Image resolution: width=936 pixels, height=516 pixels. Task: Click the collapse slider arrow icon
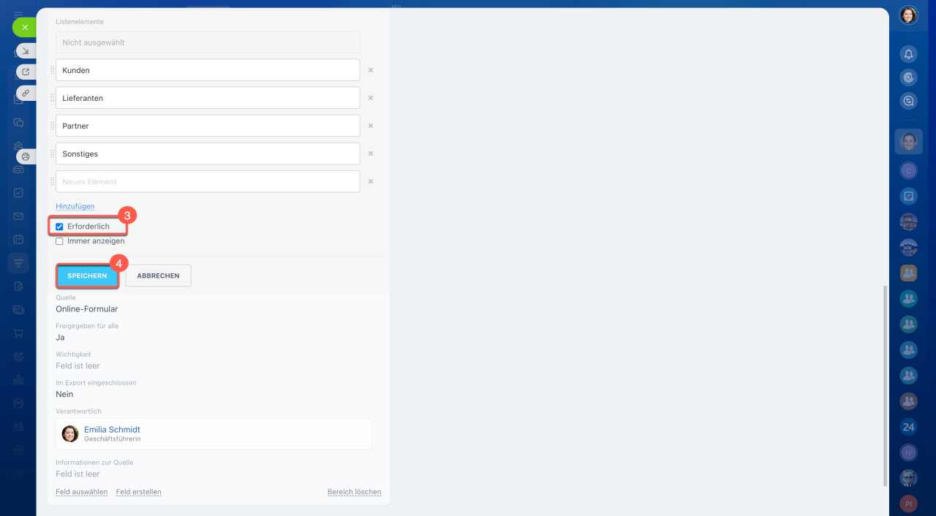click(26, 50)
